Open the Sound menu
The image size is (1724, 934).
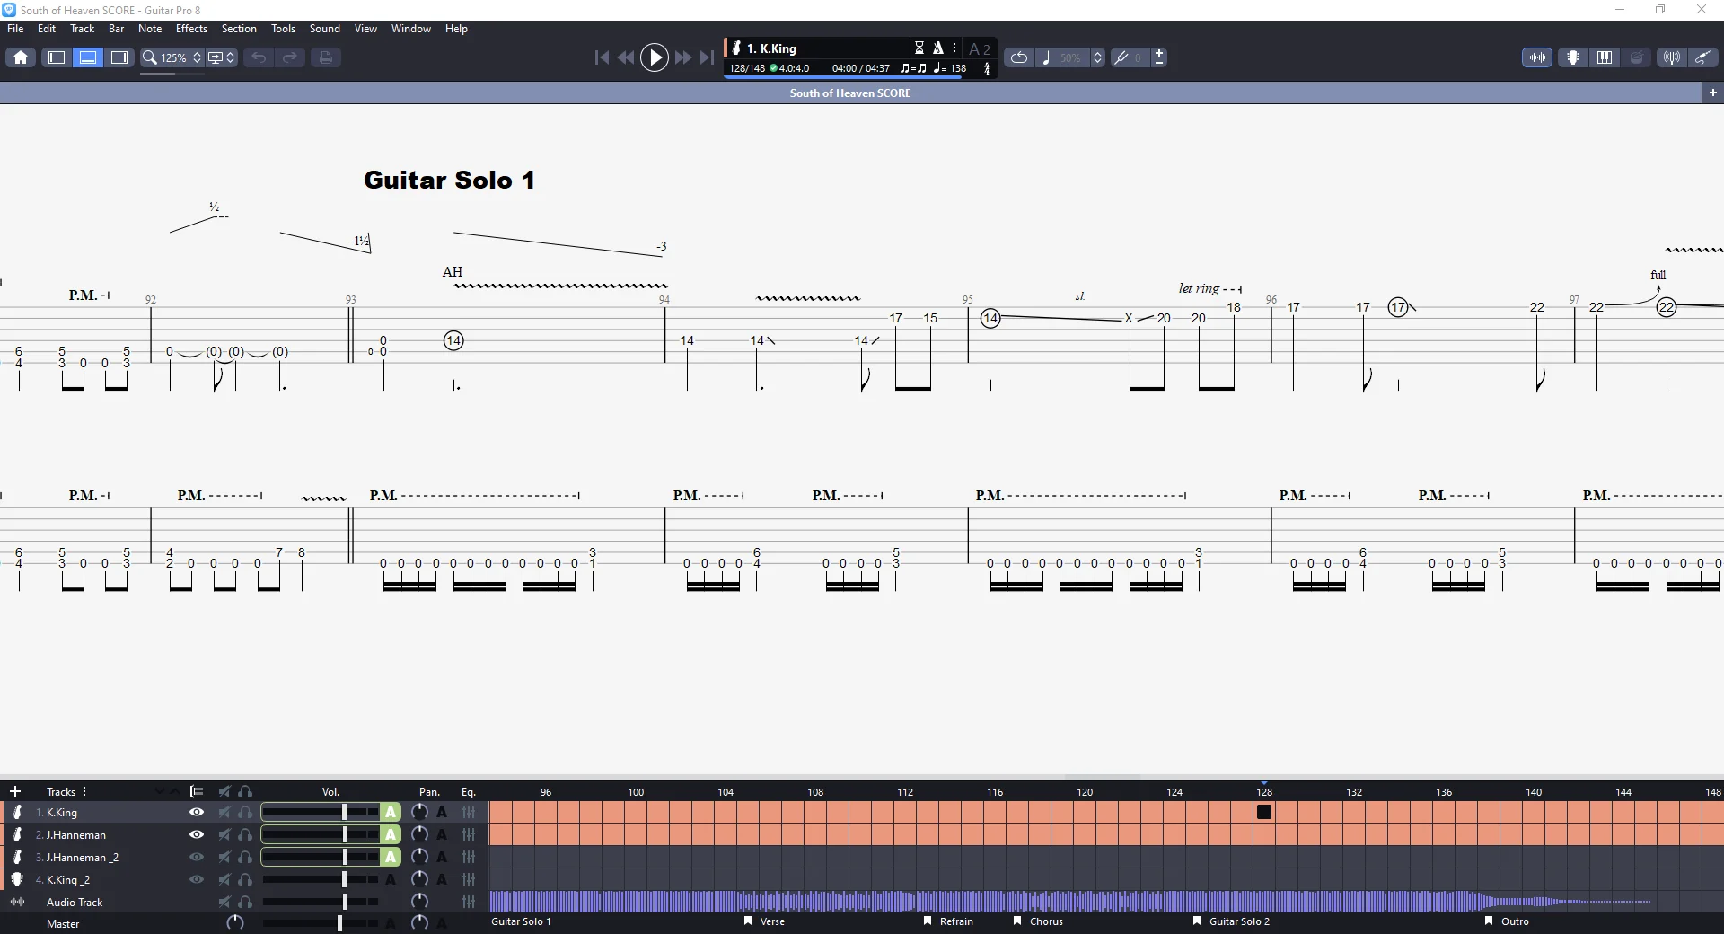click(325, 29)
